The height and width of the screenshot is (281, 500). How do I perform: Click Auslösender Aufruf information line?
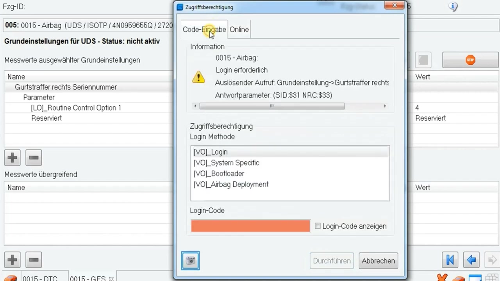[302, 83]
